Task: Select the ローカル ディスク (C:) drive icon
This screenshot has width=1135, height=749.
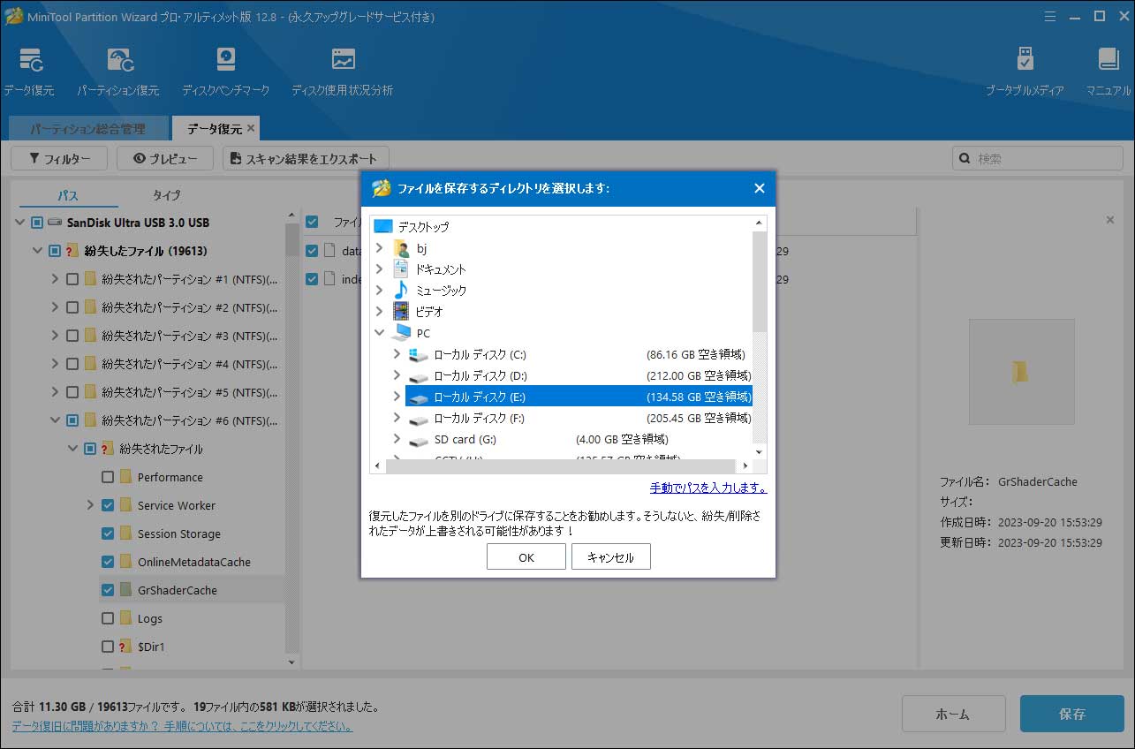Action: point(419,354)
